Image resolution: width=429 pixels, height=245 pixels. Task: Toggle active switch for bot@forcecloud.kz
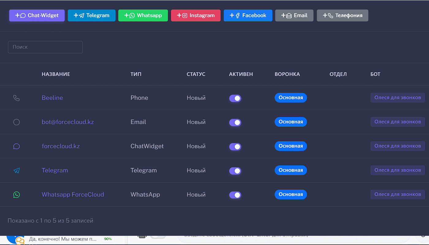(x=235, y=123)
